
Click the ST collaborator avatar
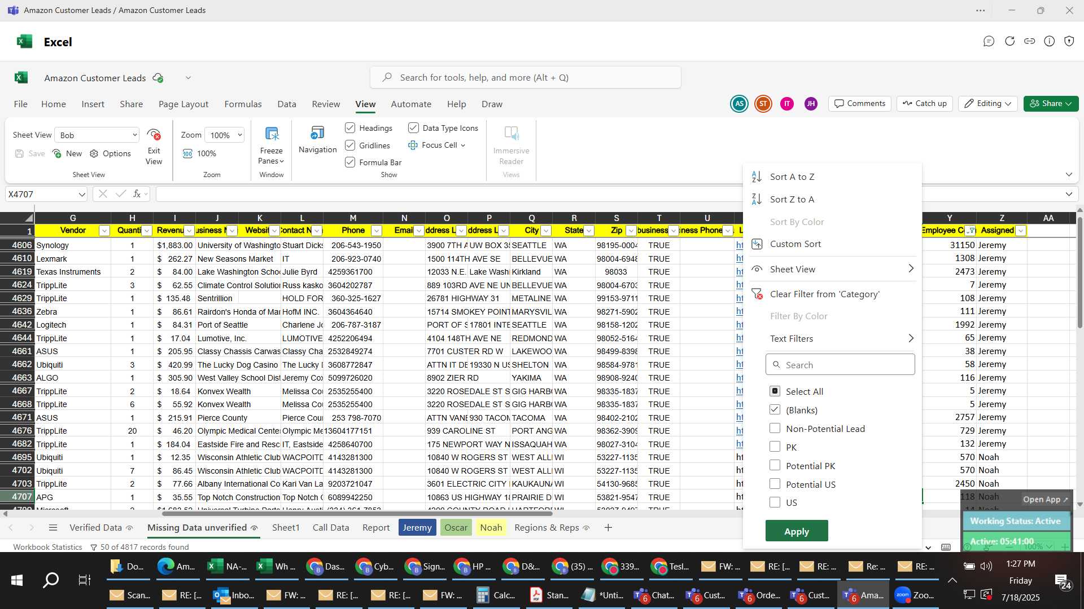click(x=763, y=104)
